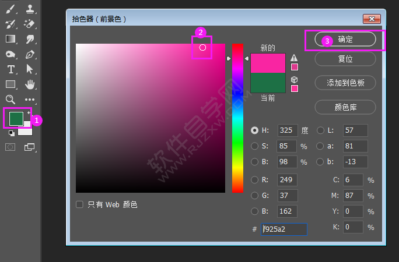This screenshot has width=399, height=262.
Task: Select the Clone Stamp tool
Action: coord(30,9)
